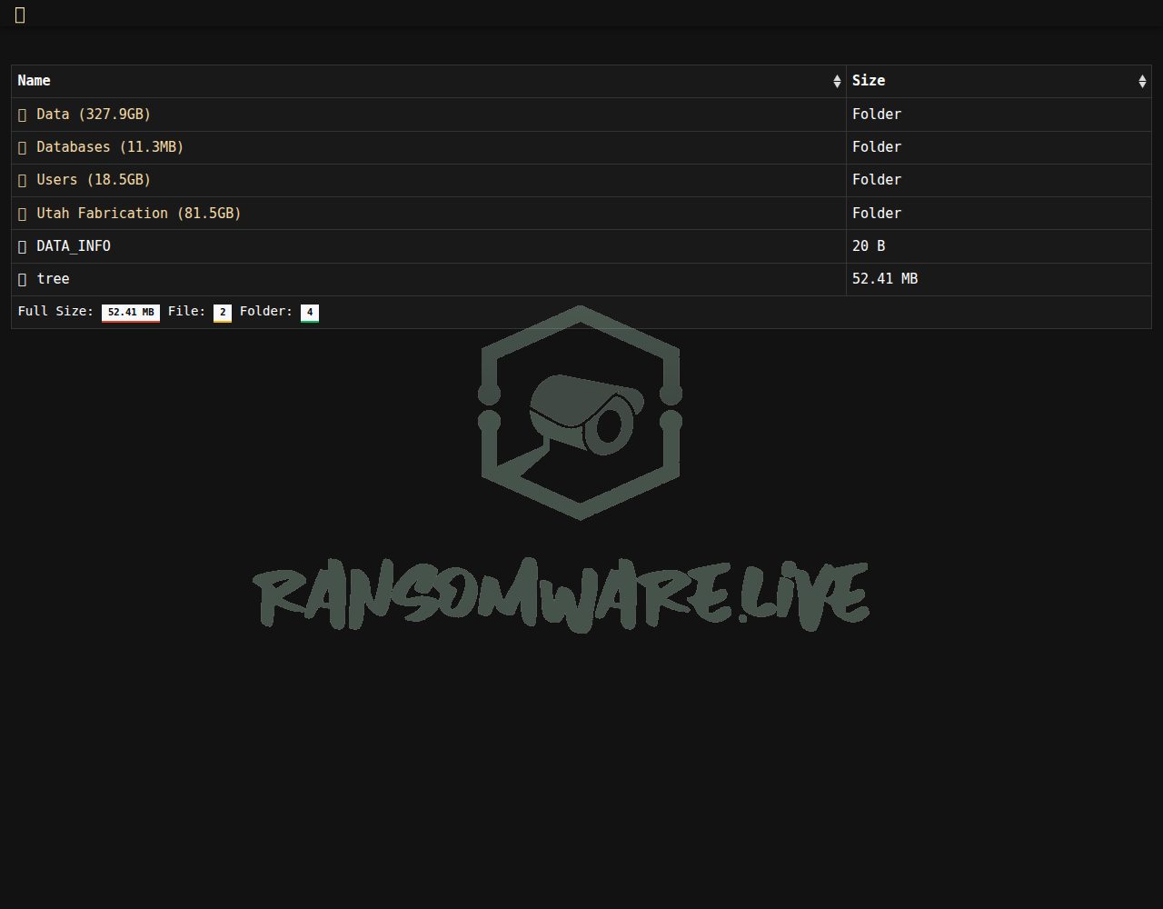Click the Folder count badge "4"
Viewport: 1163px width, 909px height.
(x=310, y=313)
